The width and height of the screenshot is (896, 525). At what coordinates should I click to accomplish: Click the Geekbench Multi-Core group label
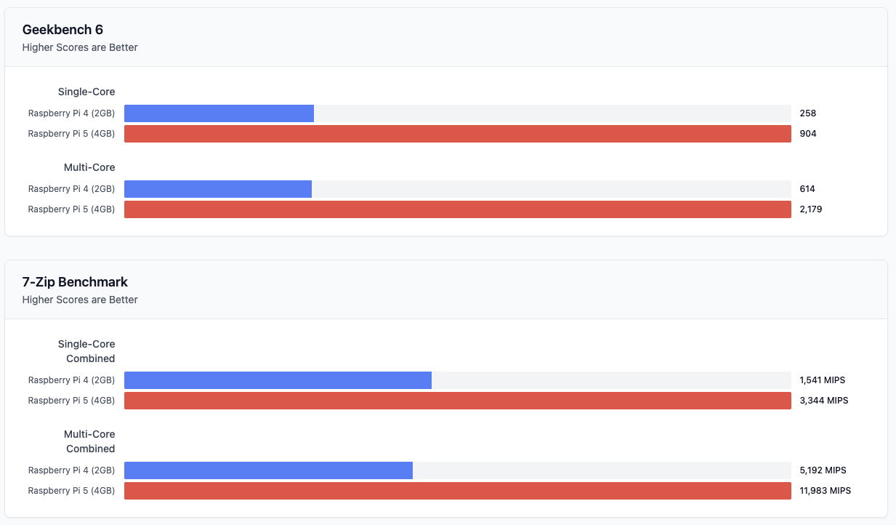(x=89, y=167)
